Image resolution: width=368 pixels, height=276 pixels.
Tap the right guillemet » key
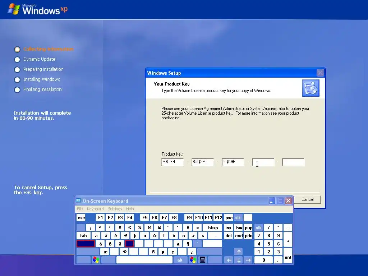click(203, 236)
